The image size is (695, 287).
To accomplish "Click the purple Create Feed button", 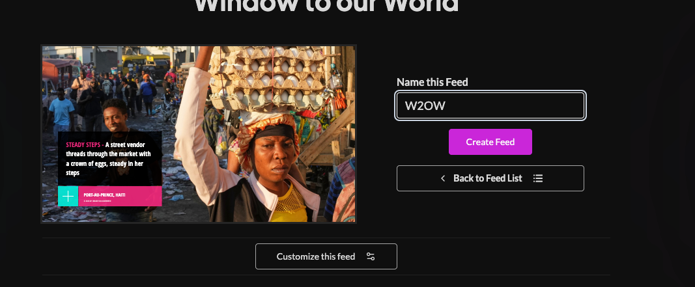I will [490, 142].
